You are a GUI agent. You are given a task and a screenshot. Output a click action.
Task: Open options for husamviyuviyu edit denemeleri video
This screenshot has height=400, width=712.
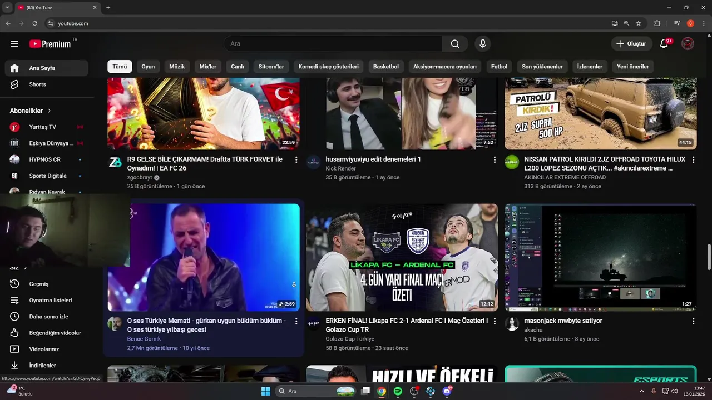(495, 160)
